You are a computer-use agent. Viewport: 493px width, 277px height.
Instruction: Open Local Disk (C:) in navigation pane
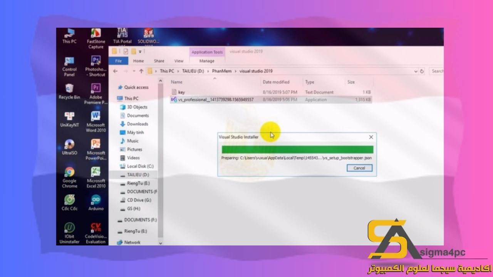click(137, 166)
